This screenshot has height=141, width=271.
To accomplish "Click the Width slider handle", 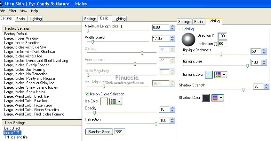I will 92,42.
